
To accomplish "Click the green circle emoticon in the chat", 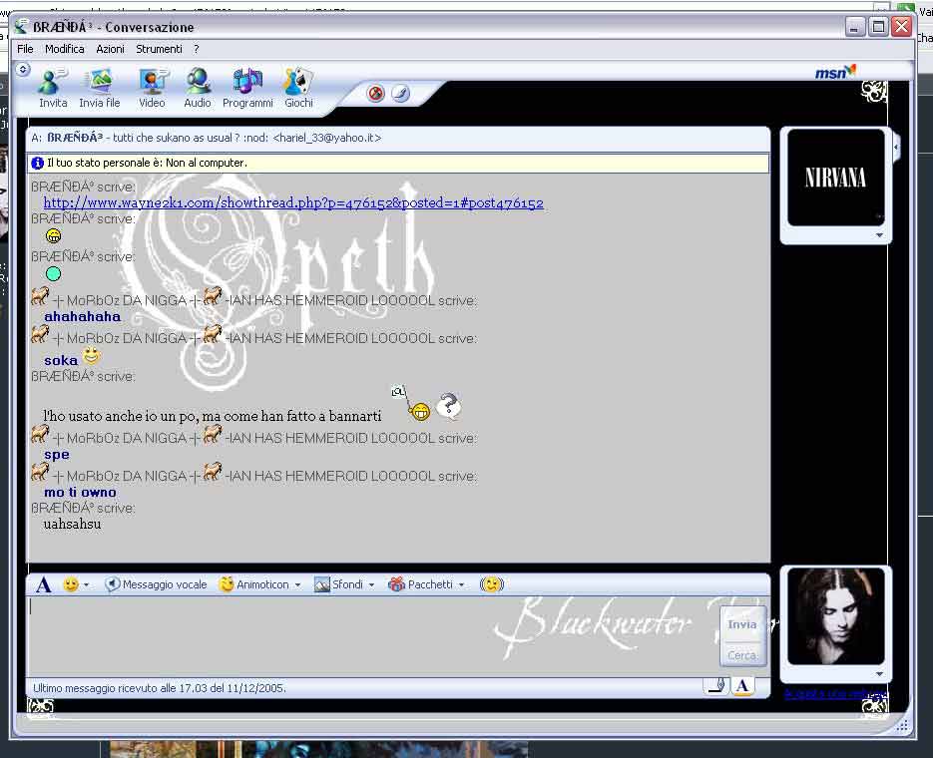I will [53, 274].
